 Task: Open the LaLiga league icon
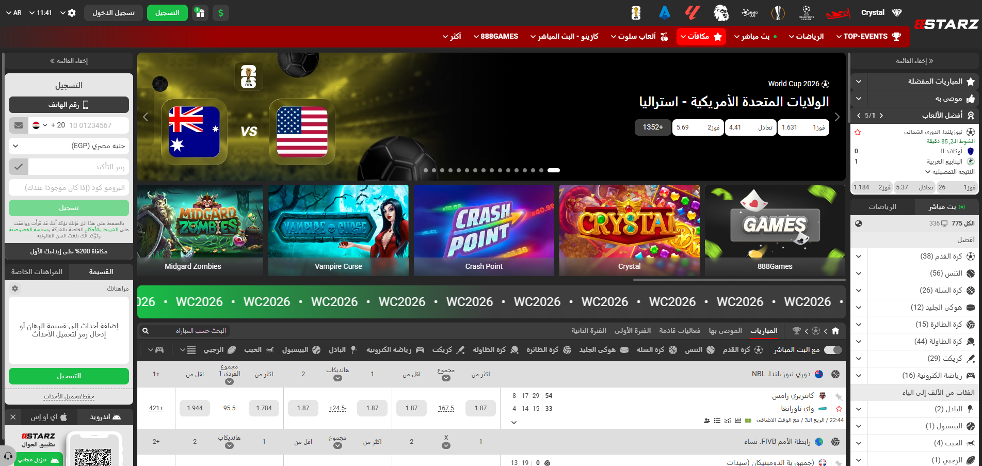point(693,12)
